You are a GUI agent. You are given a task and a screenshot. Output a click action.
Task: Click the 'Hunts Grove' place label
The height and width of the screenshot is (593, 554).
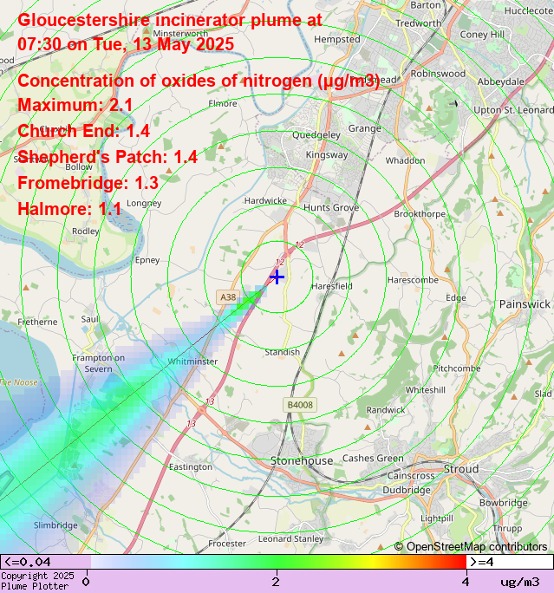(x=331, y=207)
